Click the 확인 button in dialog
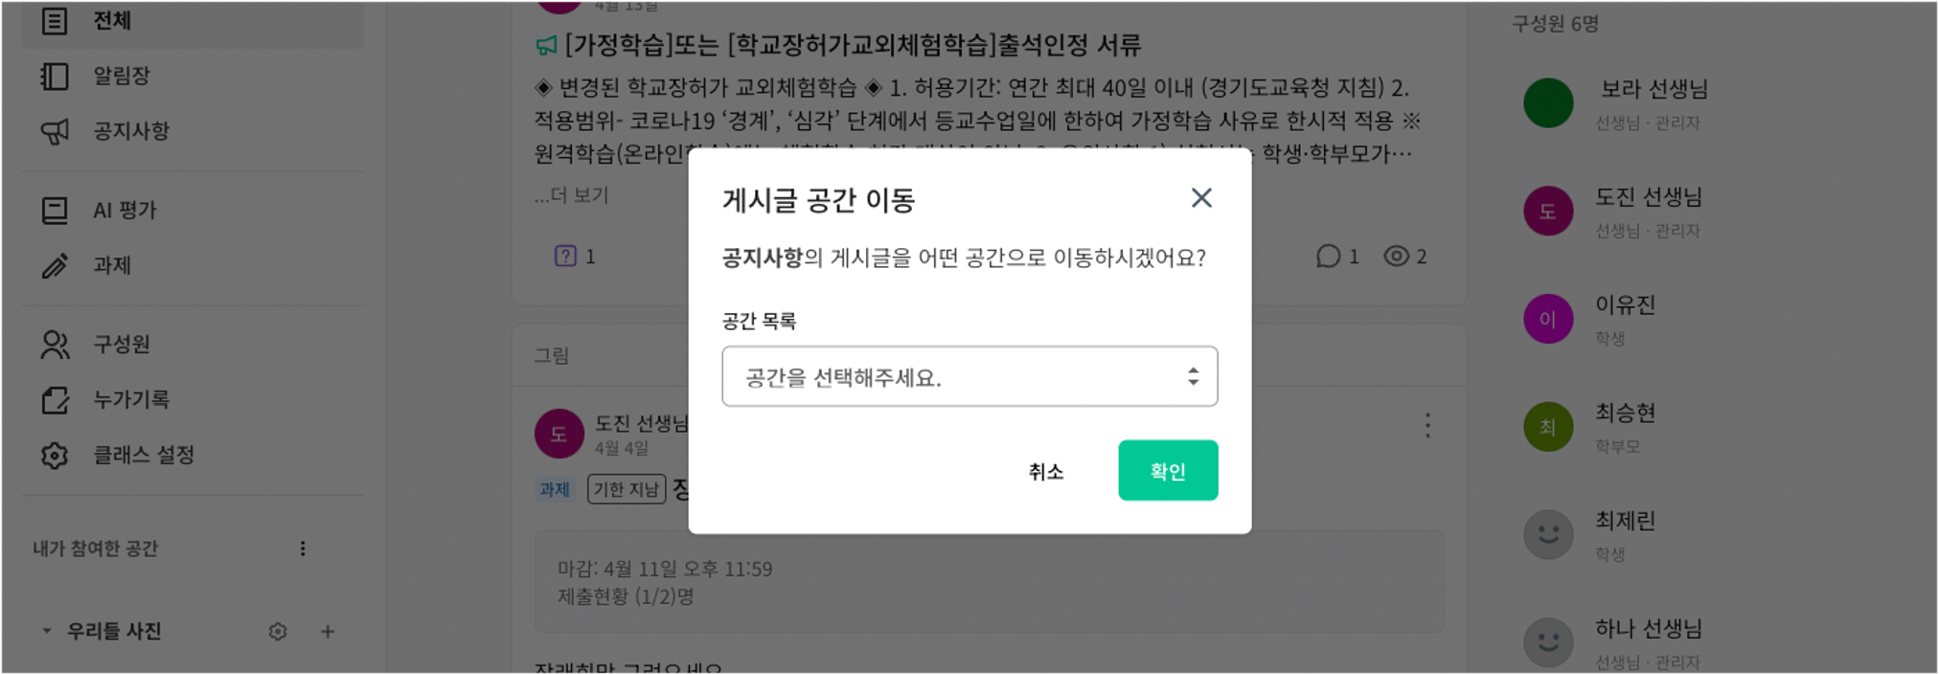This screenshot has height=674, width=1939. (x=1168, y=470)
